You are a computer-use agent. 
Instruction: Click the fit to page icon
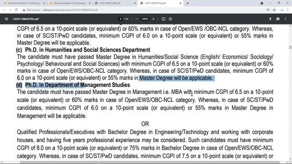tap(163, 19)
